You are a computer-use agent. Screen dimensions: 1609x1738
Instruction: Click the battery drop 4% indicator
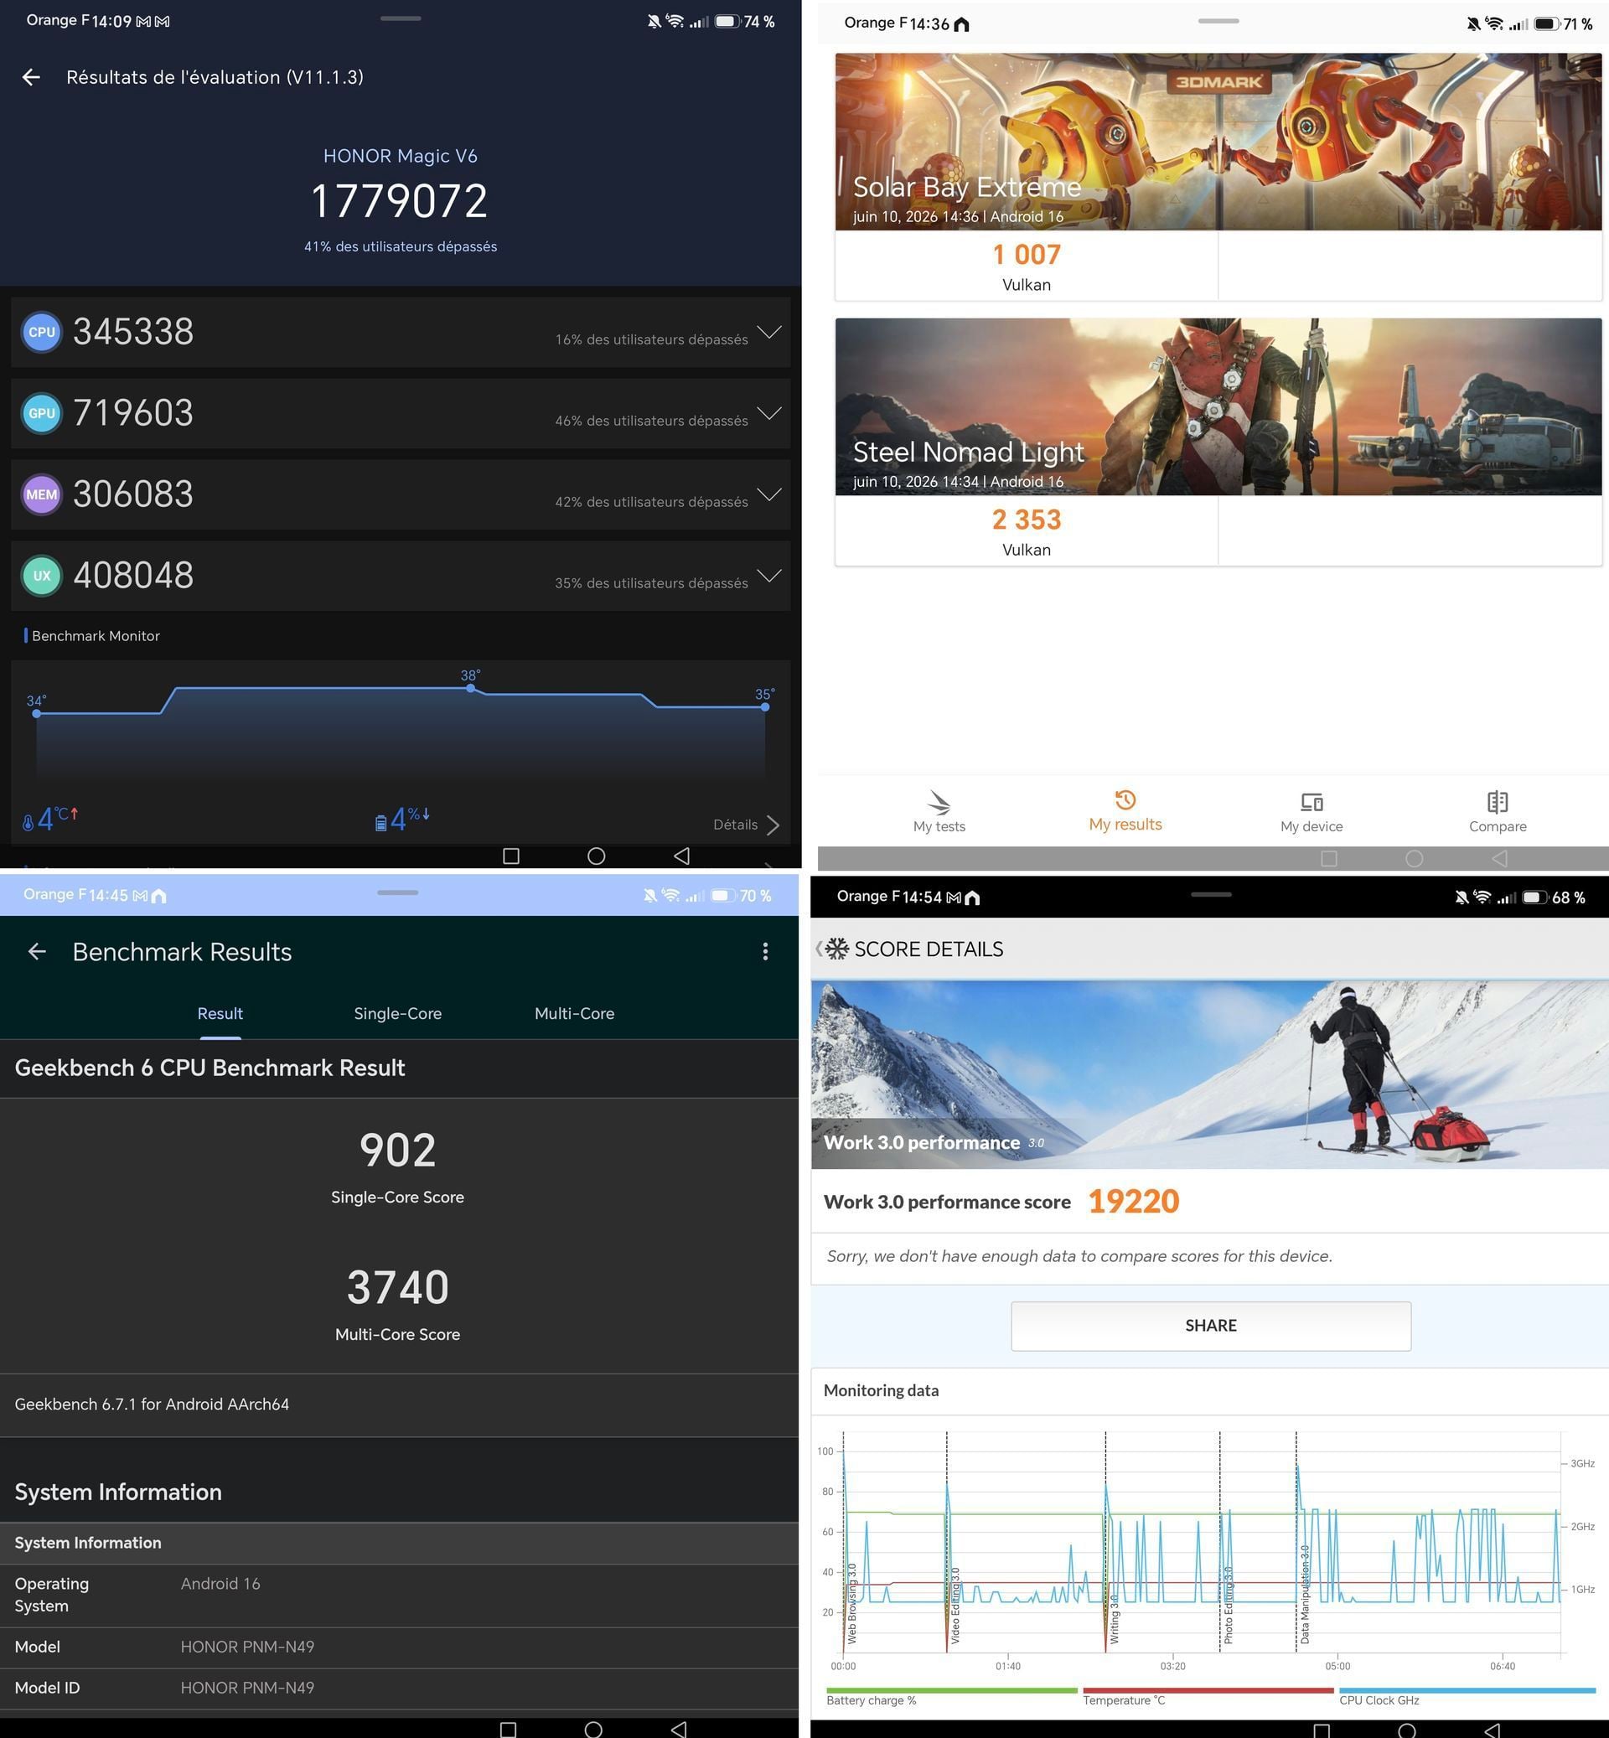(x=402, y=819)
